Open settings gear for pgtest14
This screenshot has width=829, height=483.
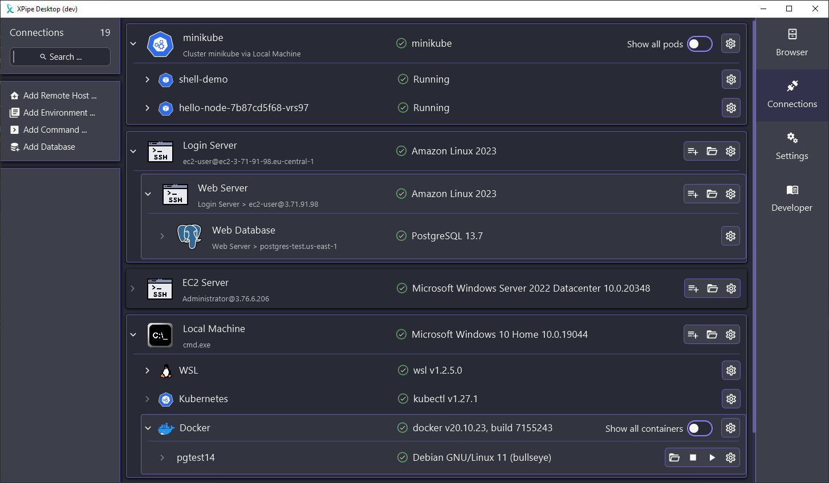click(730, 457)
